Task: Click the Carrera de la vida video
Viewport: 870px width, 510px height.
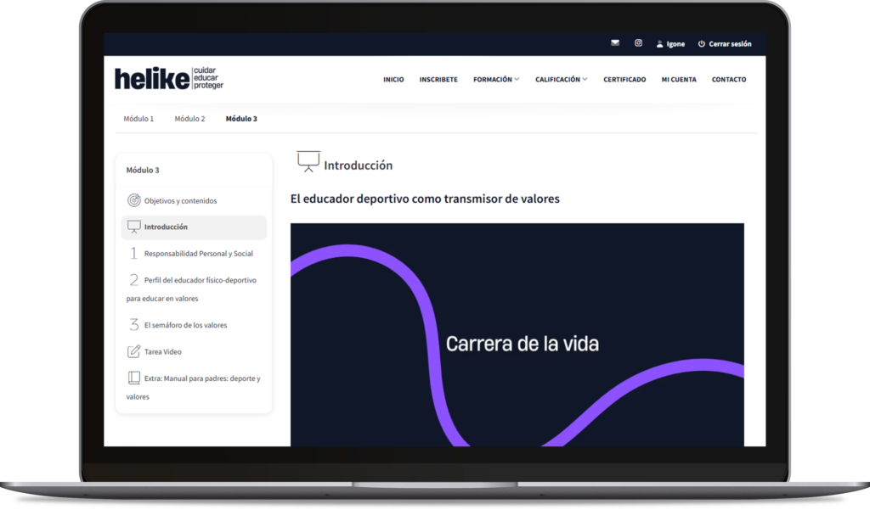Action: pos(517,335)
